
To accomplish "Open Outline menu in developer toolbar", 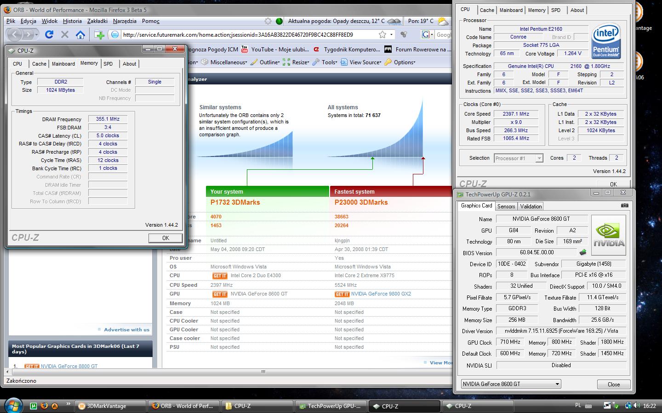I will tap(265, 62).
